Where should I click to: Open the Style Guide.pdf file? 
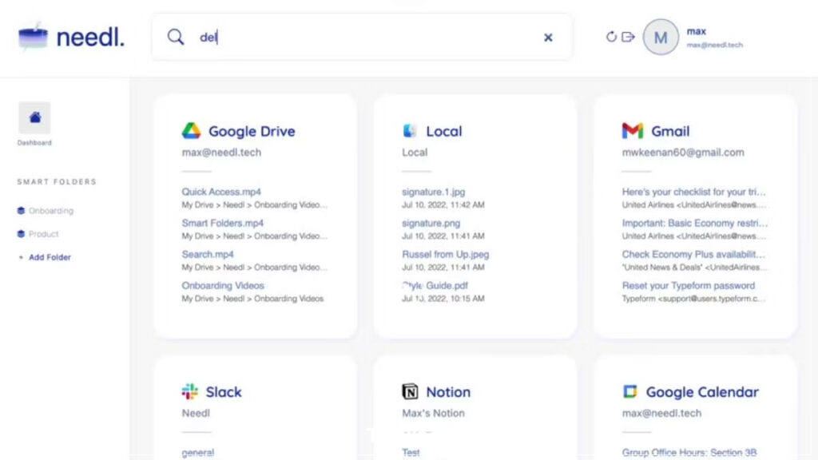point(435,286)
